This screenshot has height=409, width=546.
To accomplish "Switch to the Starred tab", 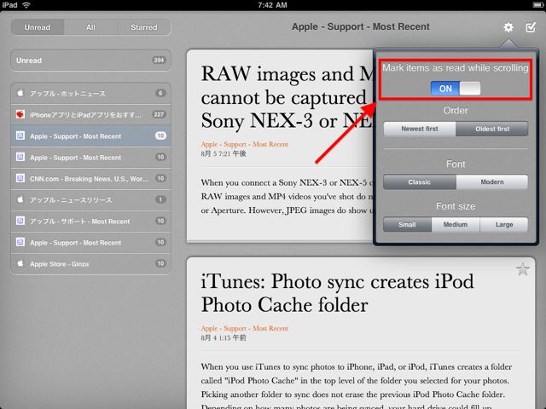I will [x=144, y=27].
